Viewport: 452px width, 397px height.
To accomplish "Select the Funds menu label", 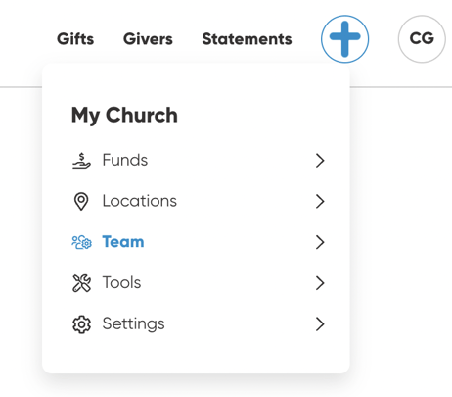I will 125,160.
